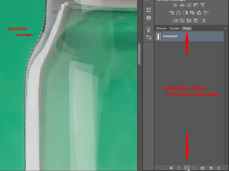Screen dimensions: 229x171
Task: Switch to the Ebenen tab
Action: 161,28
